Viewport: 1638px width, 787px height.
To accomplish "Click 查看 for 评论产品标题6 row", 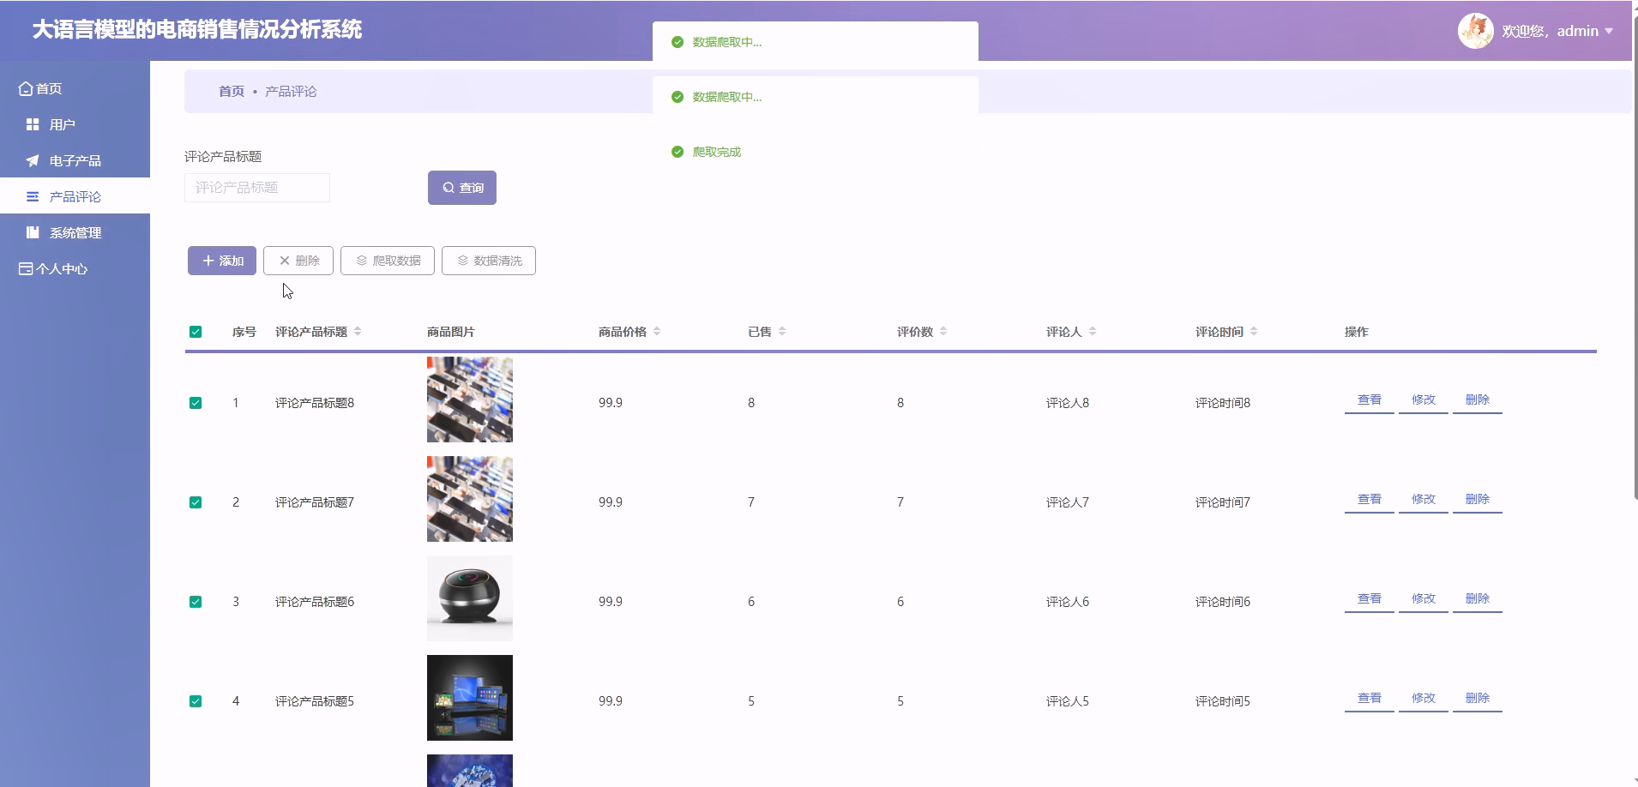I will tap(1370, 599).
